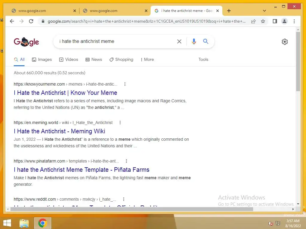Viewport: 306px width, 229px height.
Task: Open options for reddit.com result
Action: (123, 199)
